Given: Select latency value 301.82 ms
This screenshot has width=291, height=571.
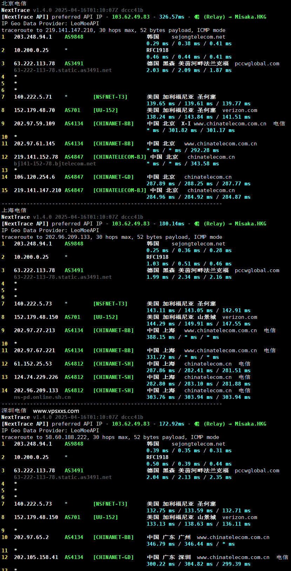Looking at the screenshot, I should pyautogui.click(x=183, y=130).
